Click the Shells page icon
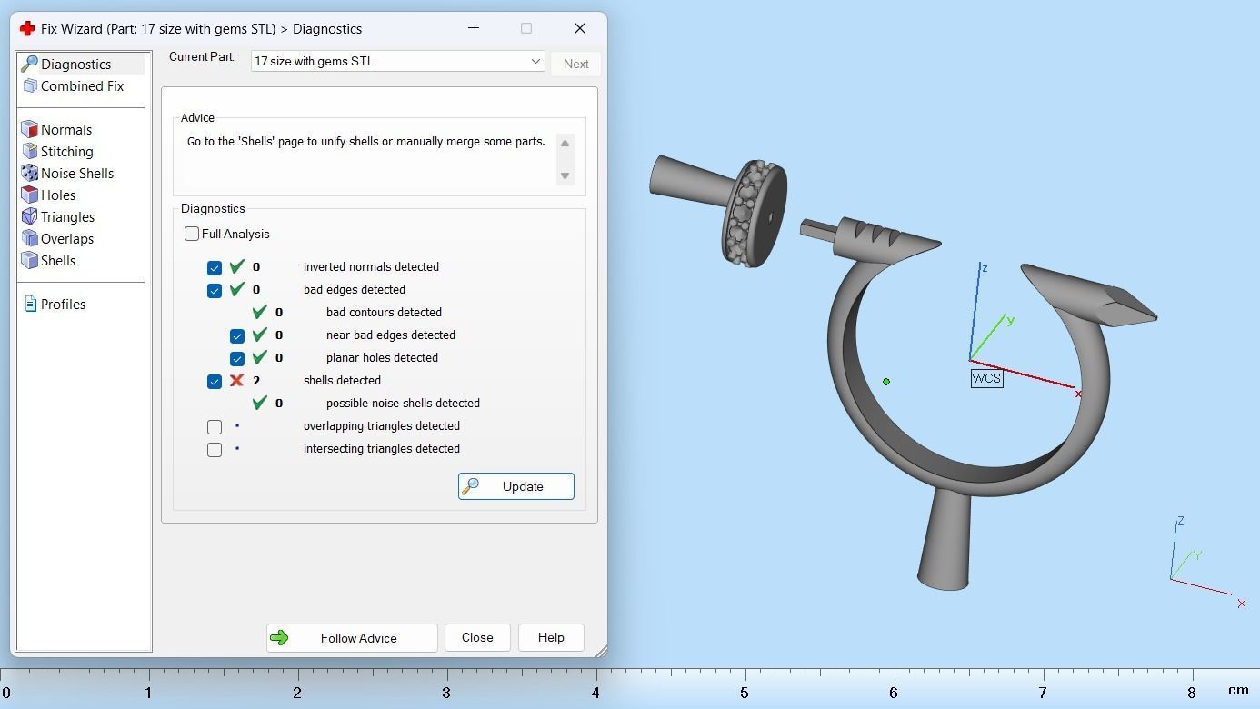 coord(29,260)
